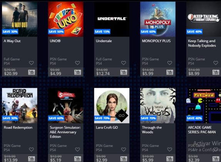Open Keep Talking and Nobody Explodes title
Image resolution: width=221 pixels, height=162 pixels.
(x=202, y=43)
